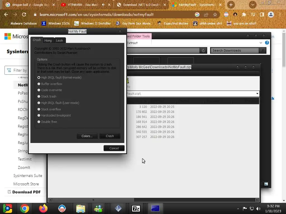The height and width of the screenshot is (214, 286).
Task: Open the Chrome three-dot menu
Action: point(280,14)
